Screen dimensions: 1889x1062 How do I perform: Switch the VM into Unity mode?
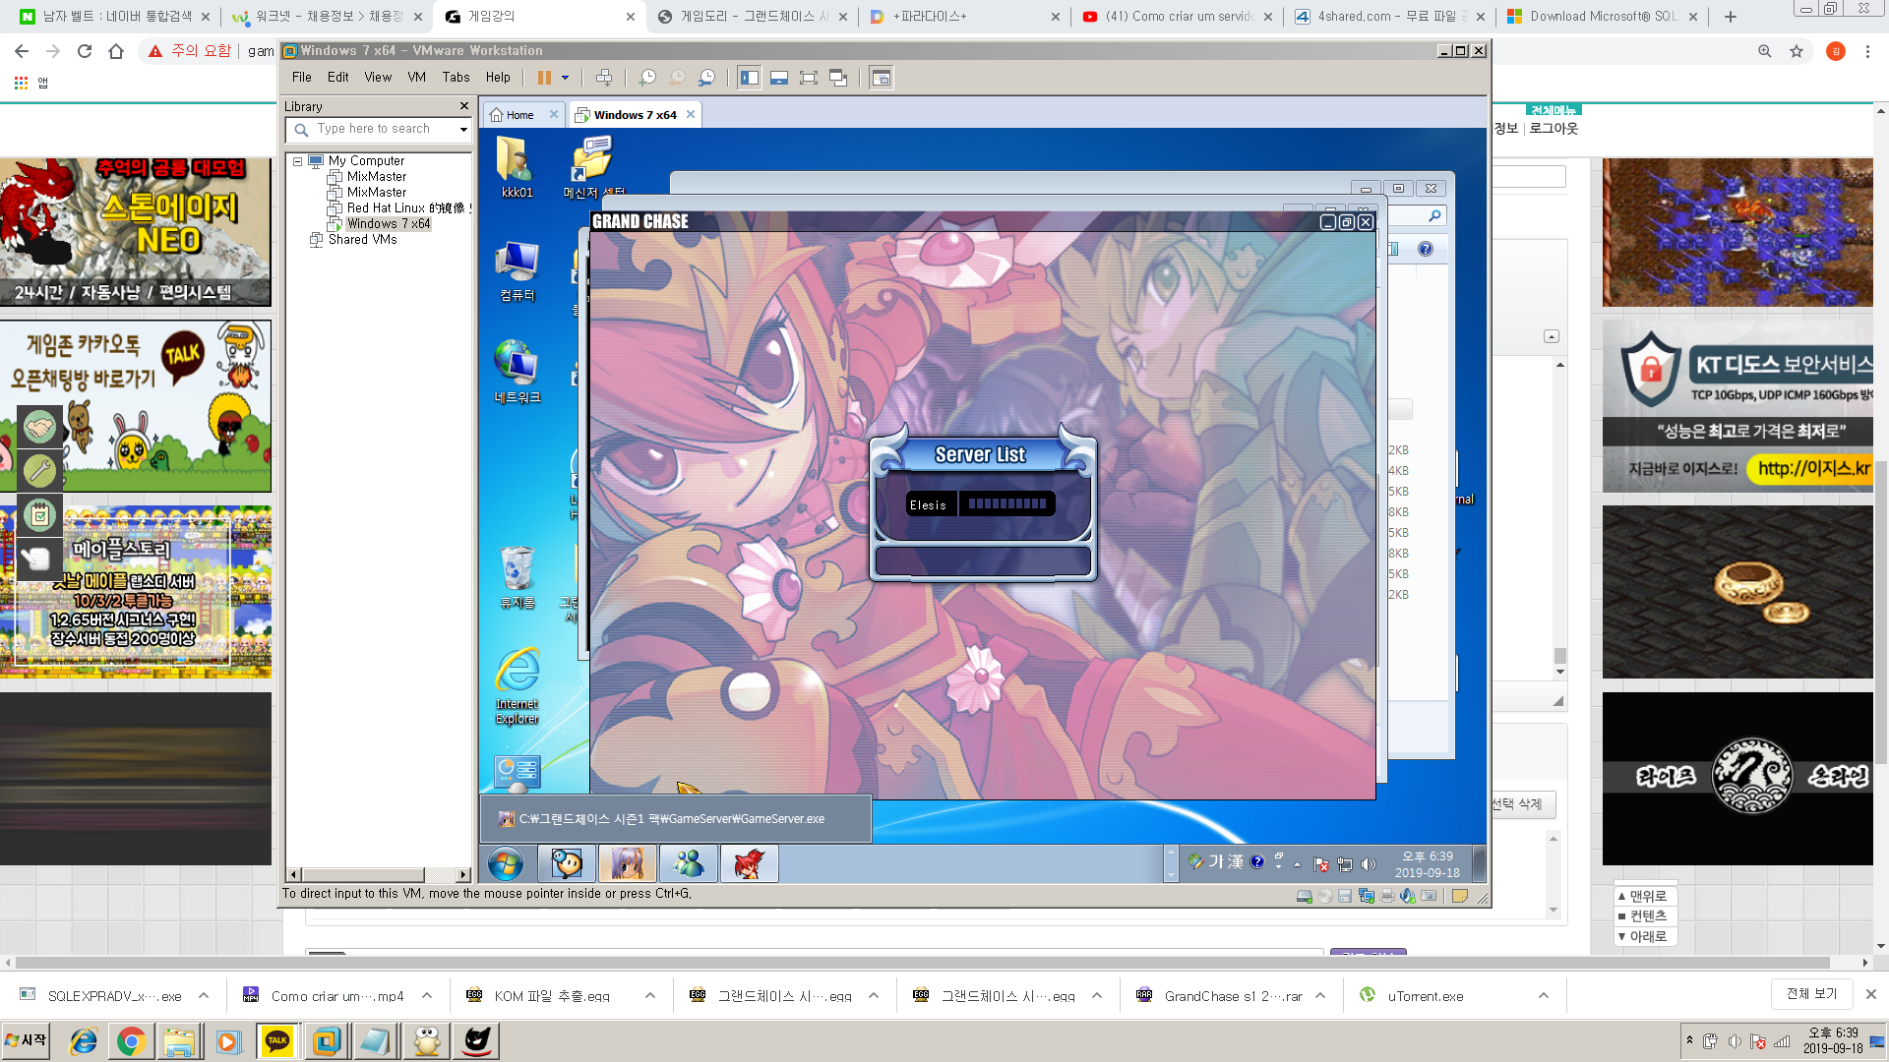(838, 78)
